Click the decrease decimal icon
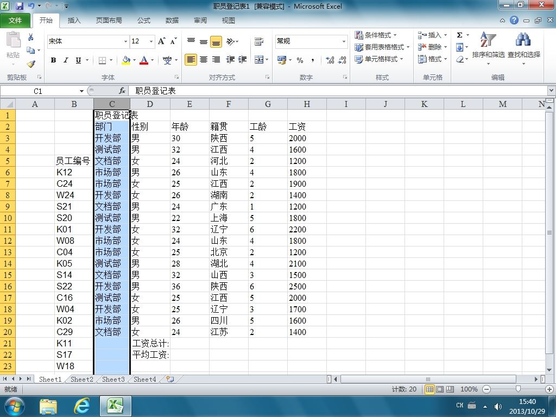 (x=342, y=60)
